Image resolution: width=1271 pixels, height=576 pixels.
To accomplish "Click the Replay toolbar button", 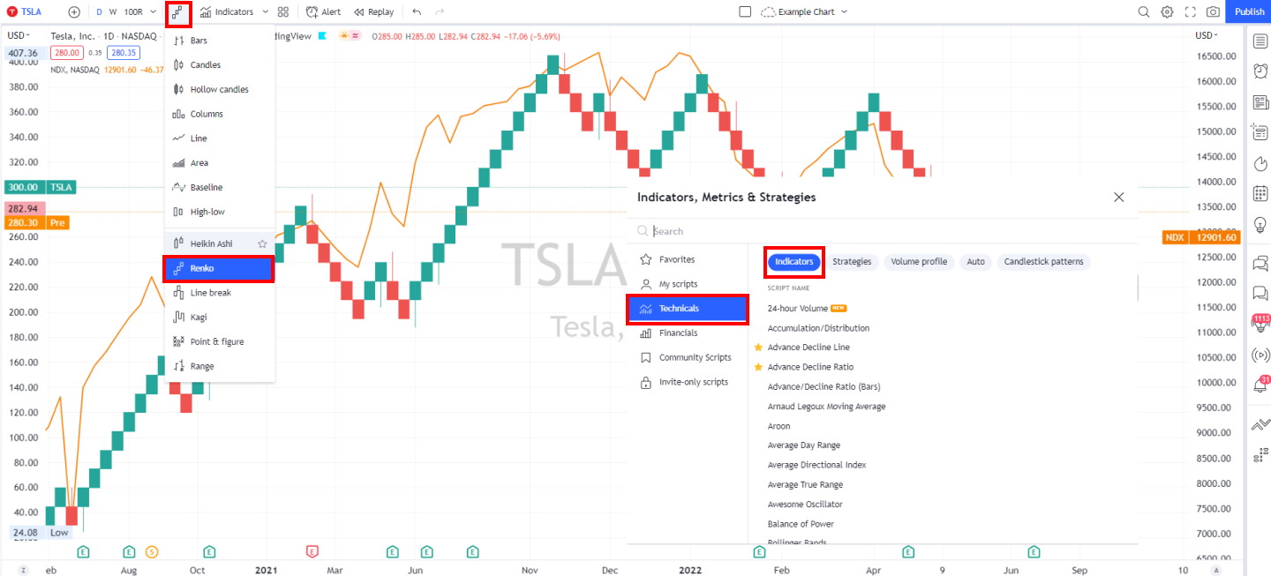I will [x=374, y=11].
